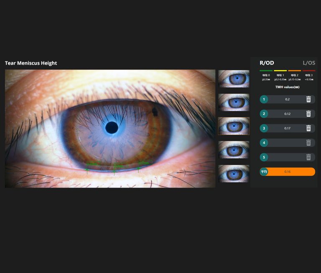Select measurement number 2 circle badge
321x273 pixels.
click(264, 114)
